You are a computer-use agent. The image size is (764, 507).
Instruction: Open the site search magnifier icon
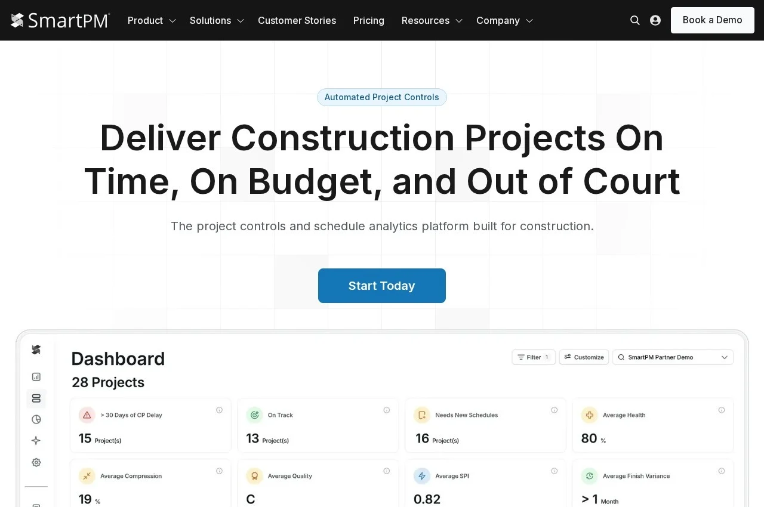point(635,20)
